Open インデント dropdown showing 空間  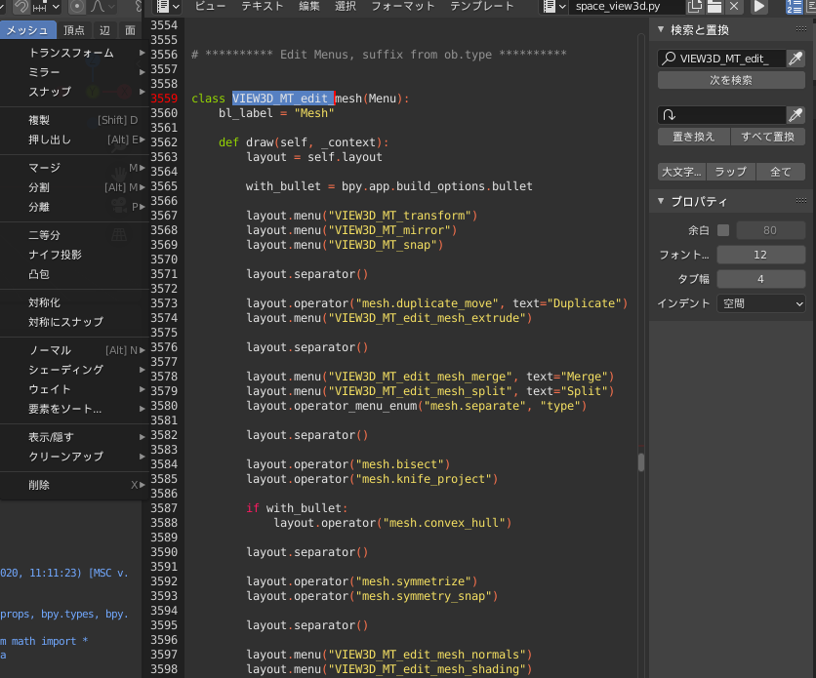click(x=760, y=303)
